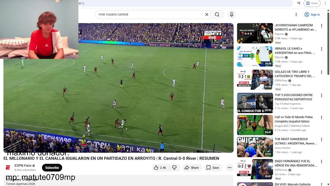Open options for Enzo Fernández video
The height and width of the screenshot is (186, 330).
point(321,161)
